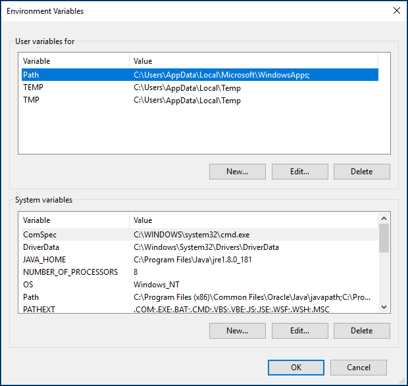Click Edit under User variables
This screenshot has height=386, width=408.
coord(300,172)
